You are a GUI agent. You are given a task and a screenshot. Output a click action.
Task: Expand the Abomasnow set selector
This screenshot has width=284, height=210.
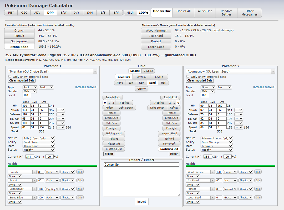point(272,71)
